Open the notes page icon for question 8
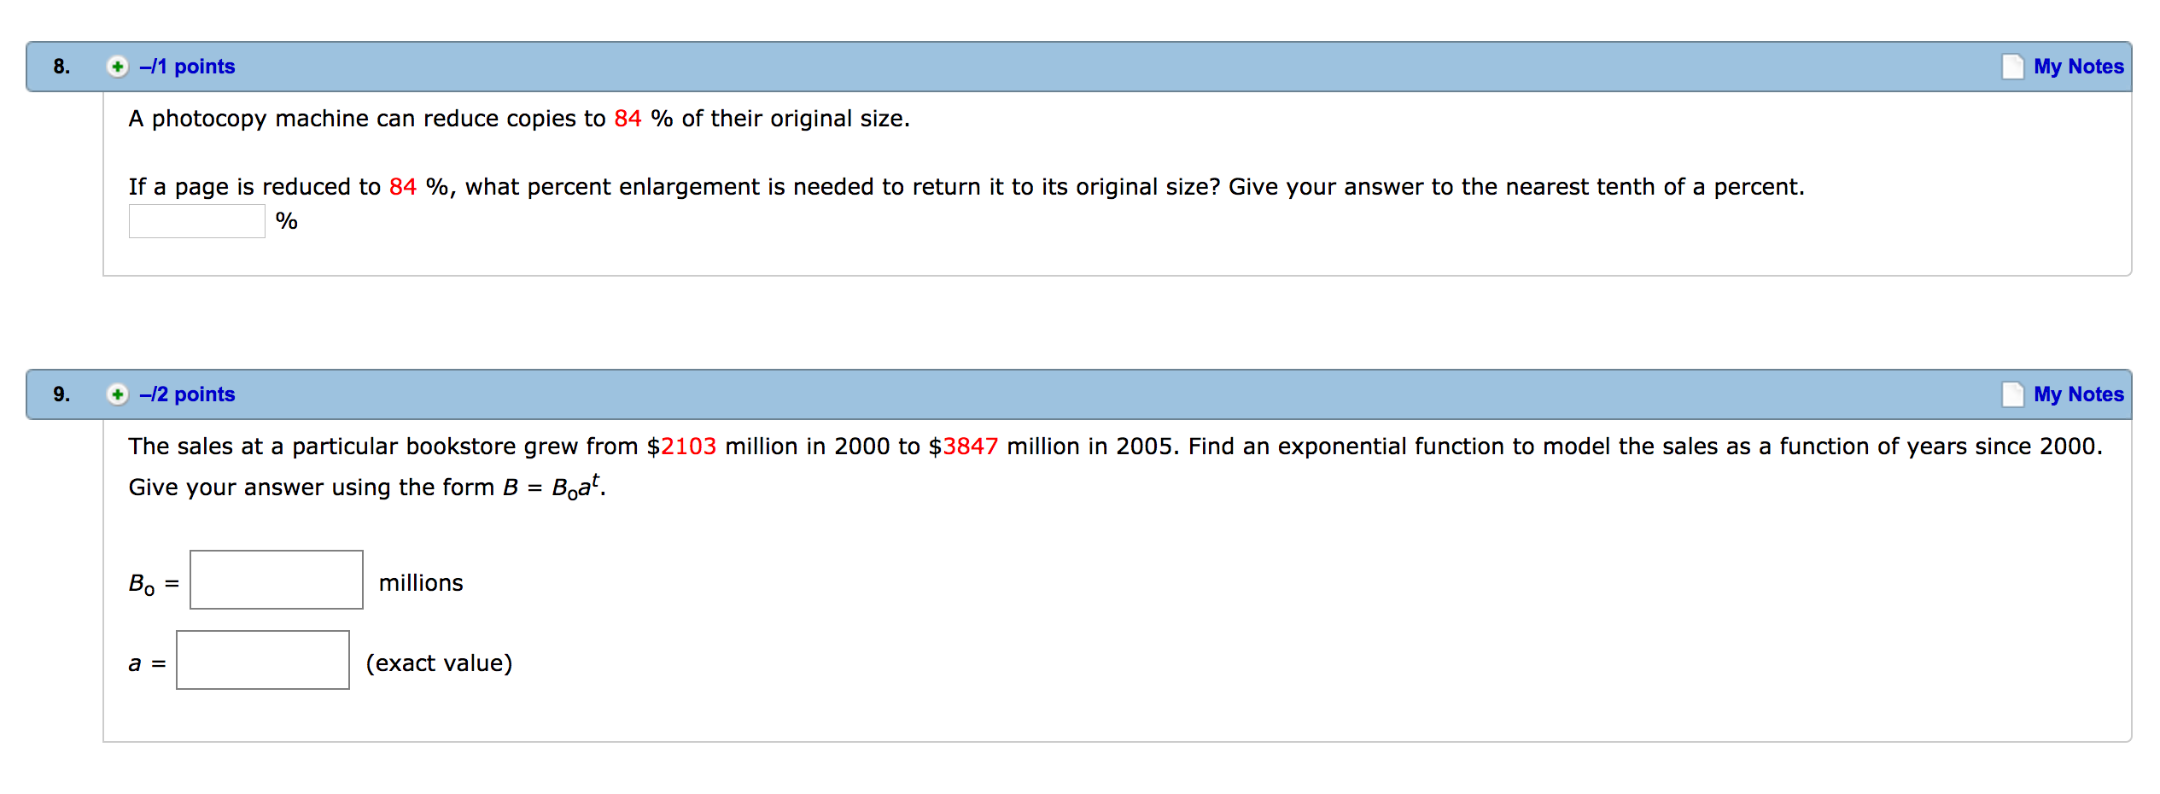This screenshot has height=794, width=2160. [x=2012, y=67]
